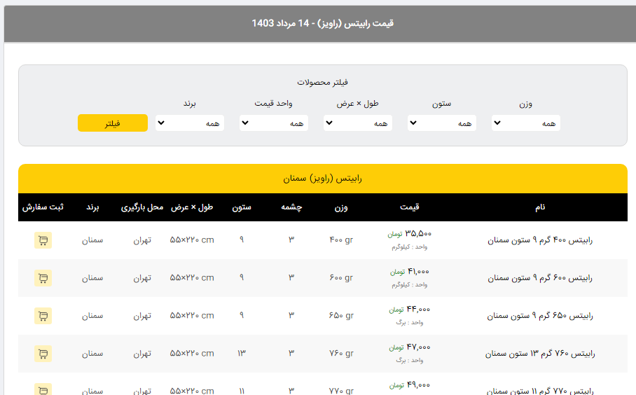
Task: Open product رابیتس 760 گرم 13 ستون سمنان
Action: point(539,354)
